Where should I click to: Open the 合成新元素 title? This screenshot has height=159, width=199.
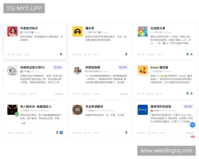point(158,28)
